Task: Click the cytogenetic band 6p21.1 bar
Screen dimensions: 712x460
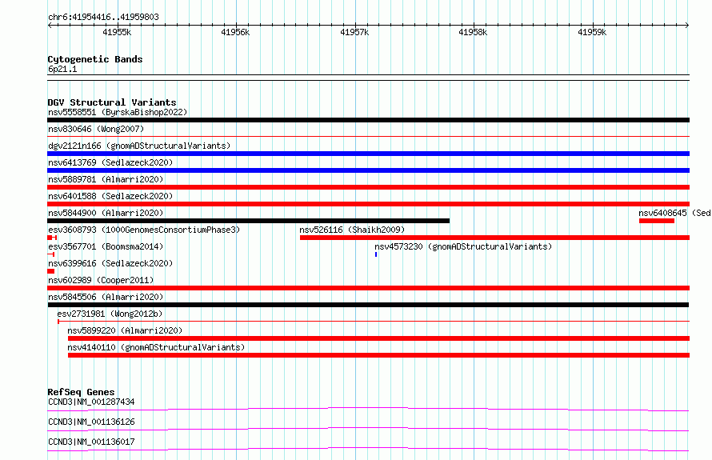Action: 368,78
